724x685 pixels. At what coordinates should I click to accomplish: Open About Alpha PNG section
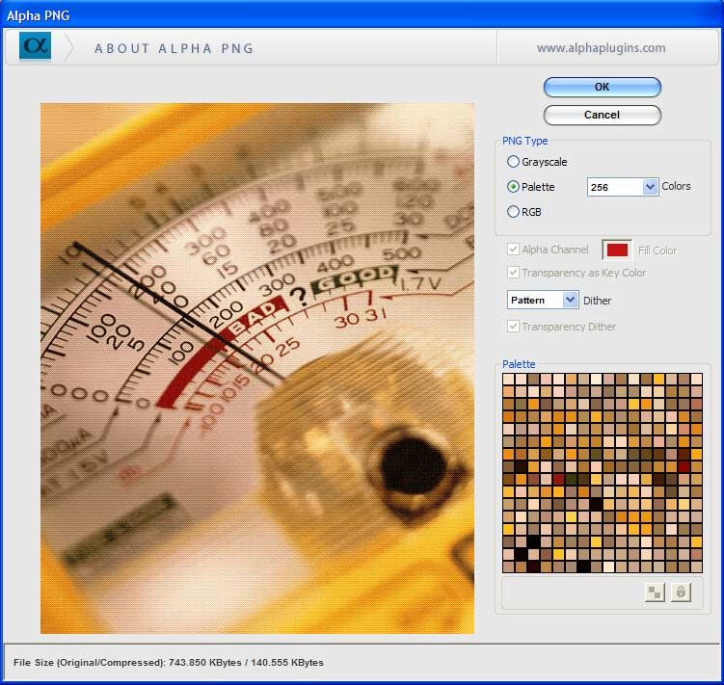click(174, 48)
